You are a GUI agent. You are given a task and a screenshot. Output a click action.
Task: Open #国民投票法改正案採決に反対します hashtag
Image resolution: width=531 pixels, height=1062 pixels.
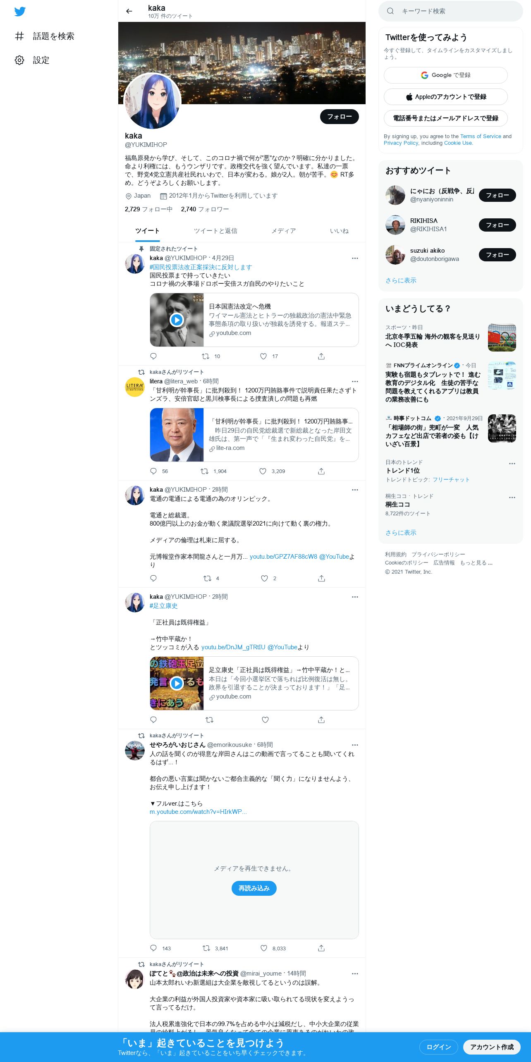[201, 267]
